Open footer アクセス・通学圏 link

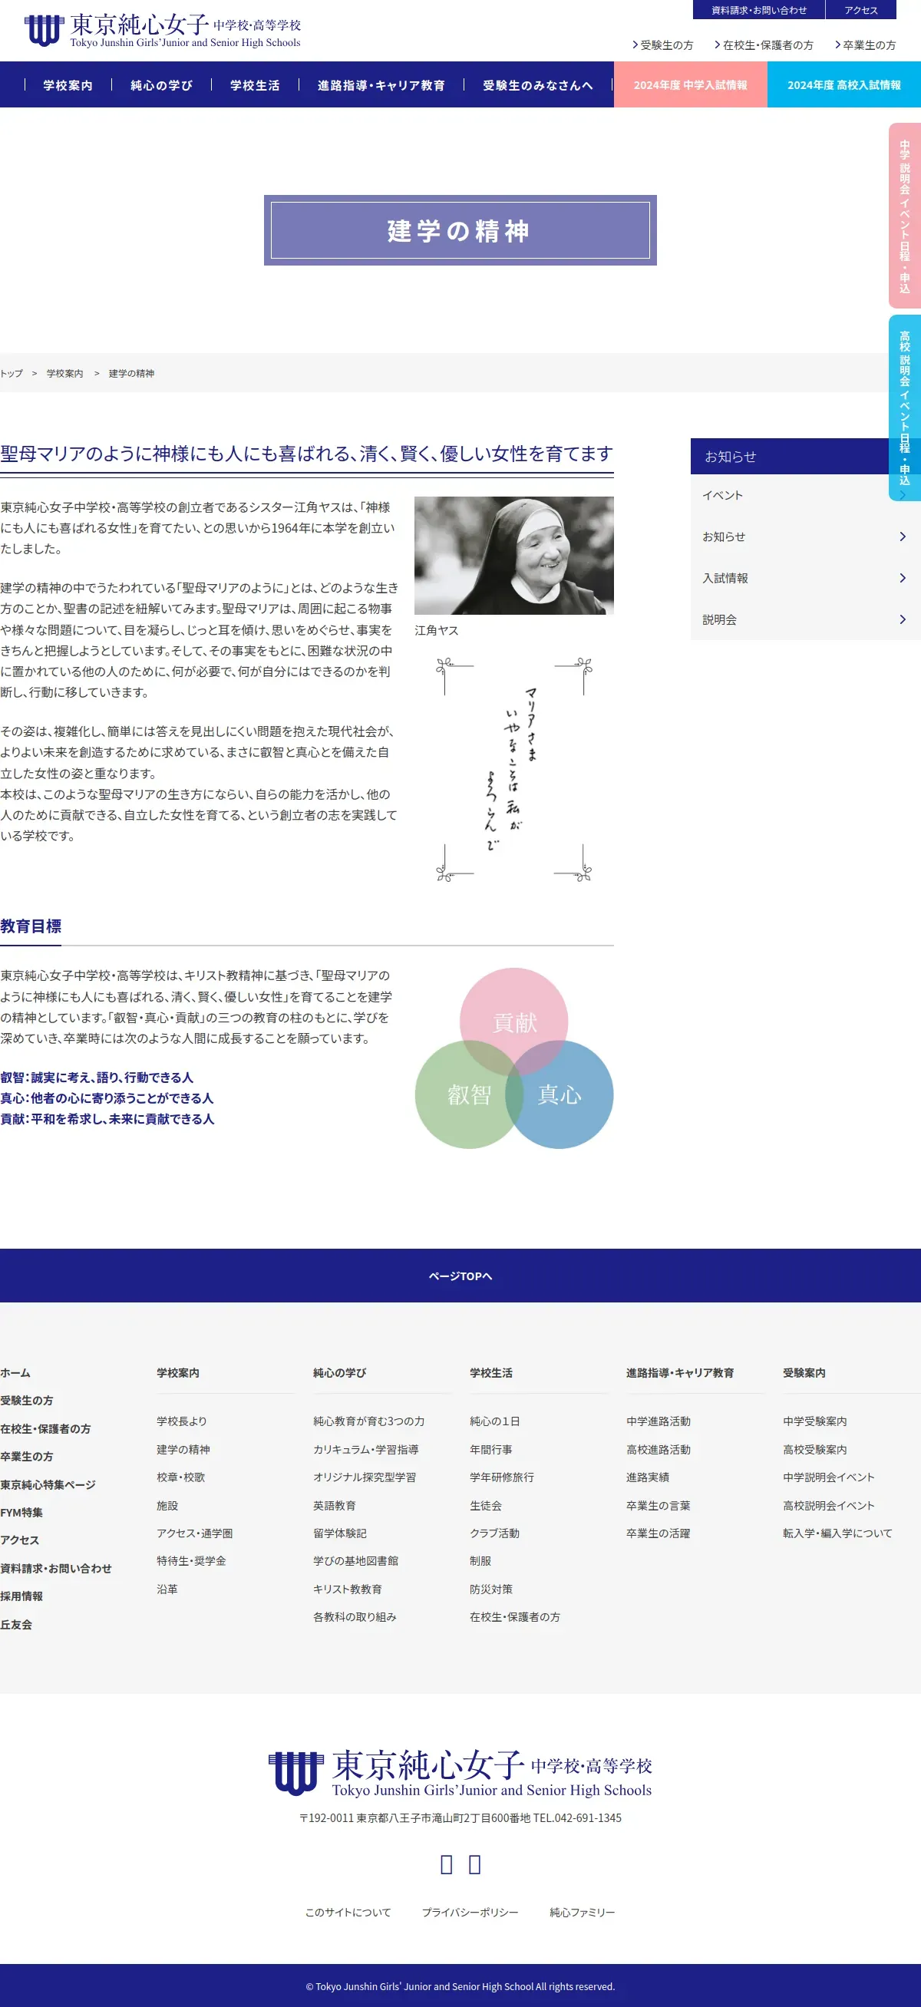(195, 1533)
